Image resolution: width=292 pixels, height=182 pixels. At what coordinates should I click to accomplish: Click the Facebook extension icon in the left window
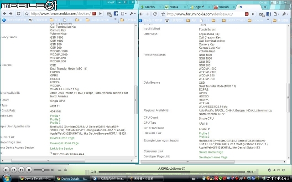pos(116,14)
